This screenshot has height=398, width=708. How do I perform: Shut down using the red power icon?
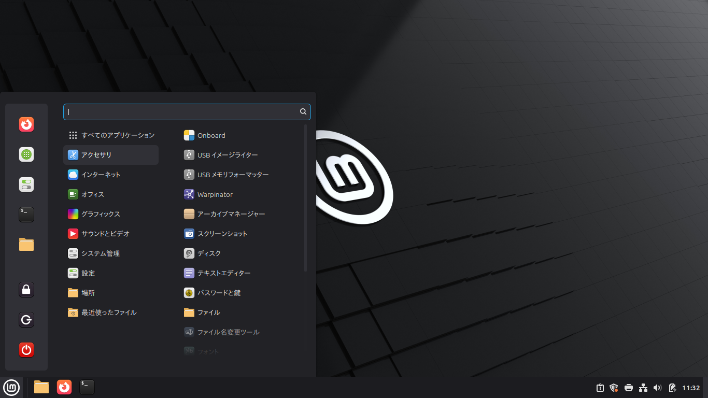(26, 350)
